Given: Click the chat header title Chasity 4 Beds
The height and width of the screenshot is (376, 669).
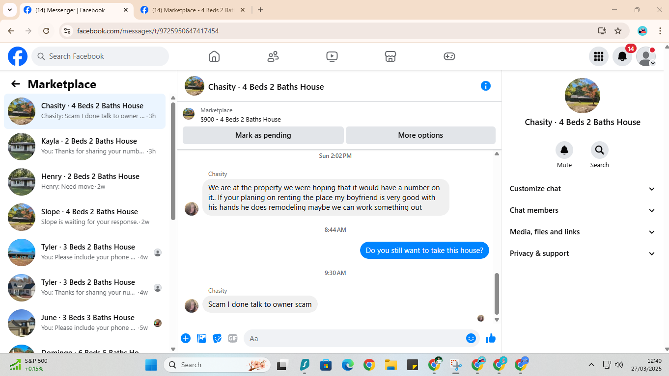Looking at the screenshot, I should [266, 87].
